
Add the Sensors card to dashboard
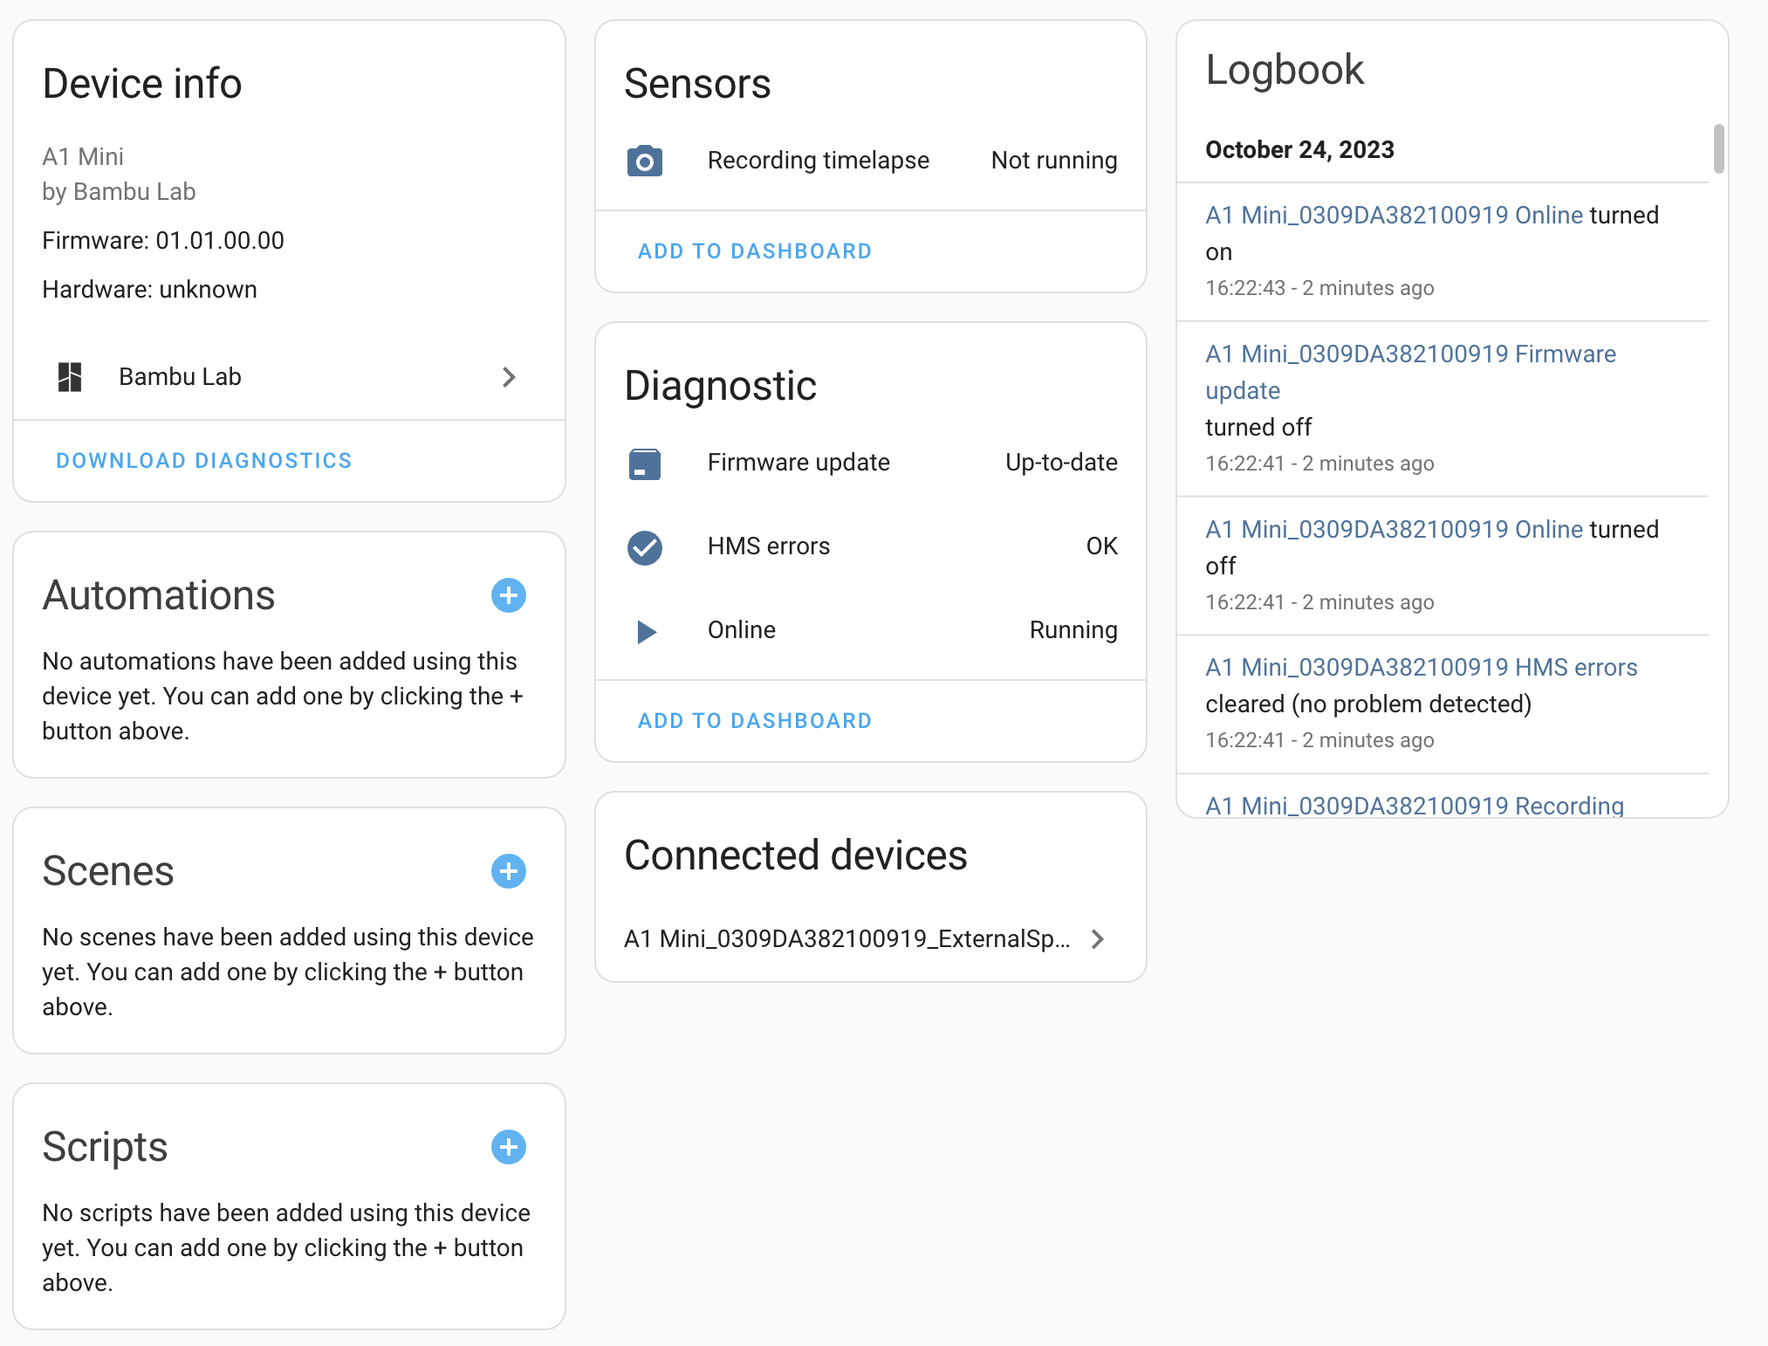pos(754,251)
